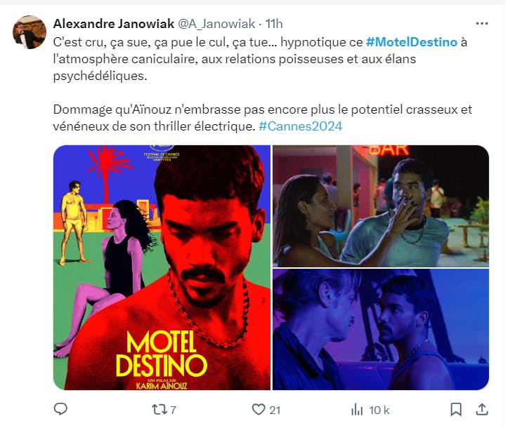
Task: Click the like count 21
Action: 275,410
